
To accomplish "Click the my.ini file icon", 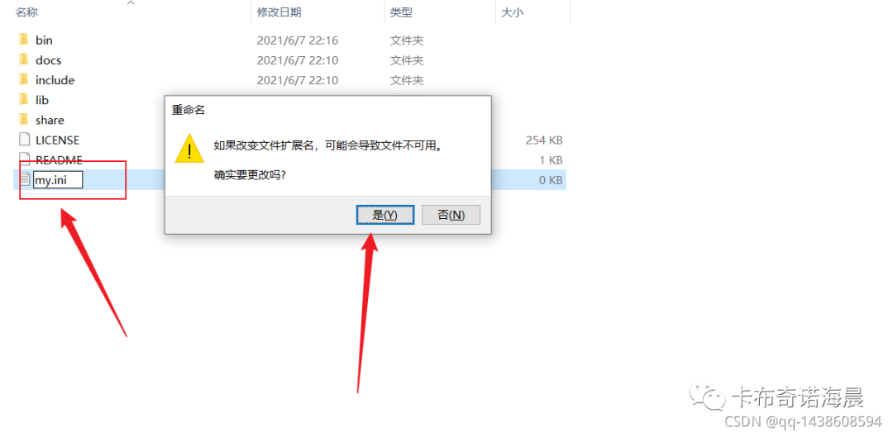I will [24, 180].
